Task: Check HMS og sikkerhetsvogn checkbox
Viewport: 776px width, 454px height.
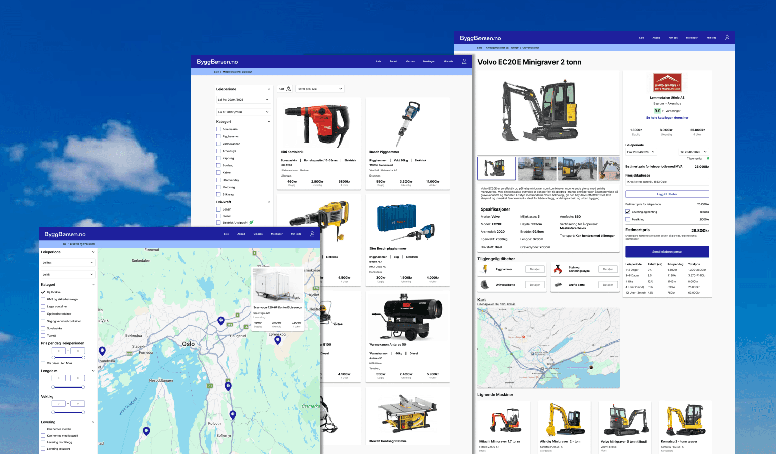Action: pyautogui.click(x=43, y=299)
